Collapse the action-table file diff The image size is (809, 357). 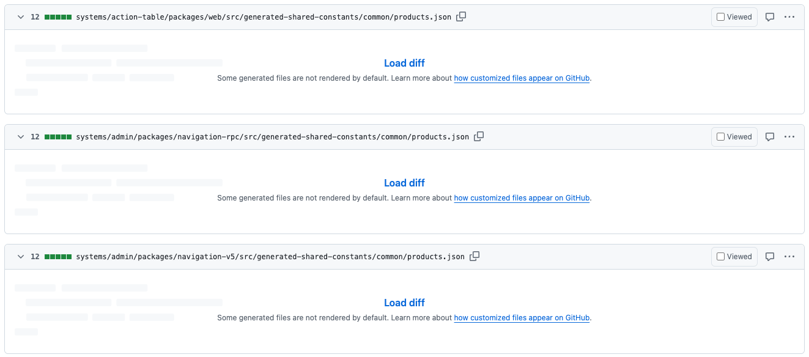tap(20, 17)
